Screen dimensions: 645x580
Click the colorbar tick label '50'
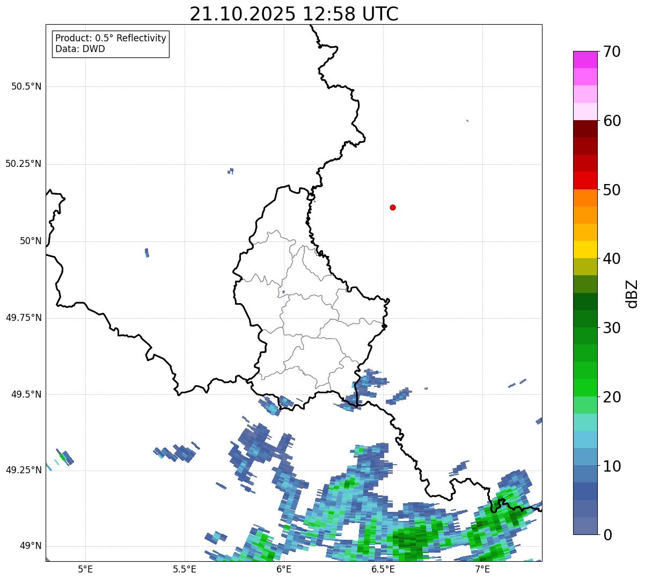(612, 190)
